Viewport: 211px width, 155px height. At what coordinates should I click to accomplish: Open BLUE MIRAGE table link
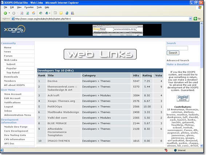[57, 123]
